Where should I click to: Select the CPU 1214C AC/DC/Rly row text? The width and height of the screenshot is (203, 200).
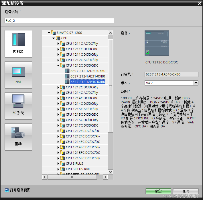coord(82,93)
